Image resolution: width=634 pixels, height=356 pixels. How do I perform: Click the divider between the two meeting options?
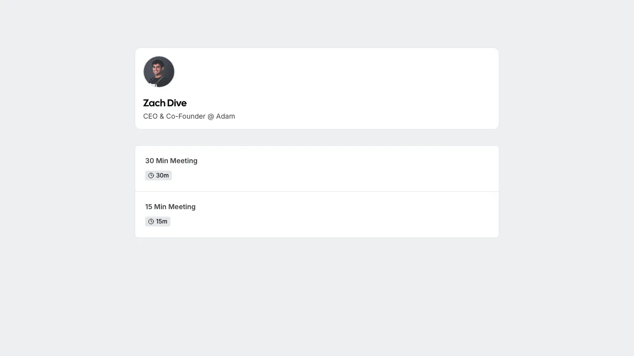(x=317, y=191)
